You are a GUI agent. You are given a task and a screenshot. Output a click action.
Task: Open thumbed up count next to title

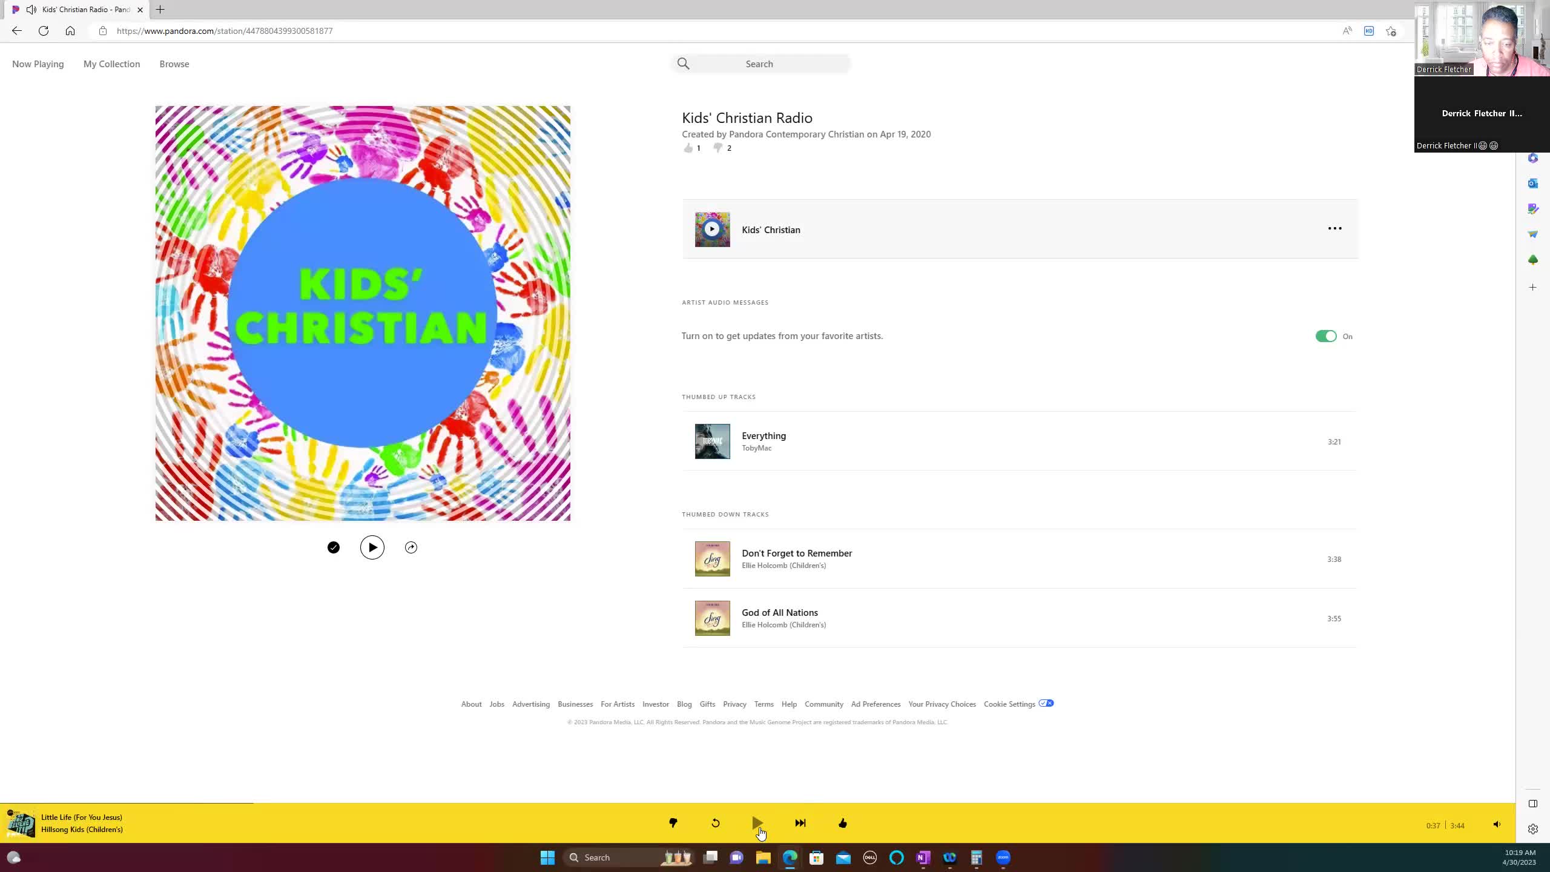[691, 148]
